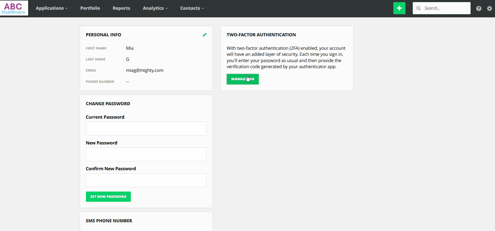Click the ABC Healthcare logo
The width and height of the screenshot is (495, 231).
coord(14,8)
